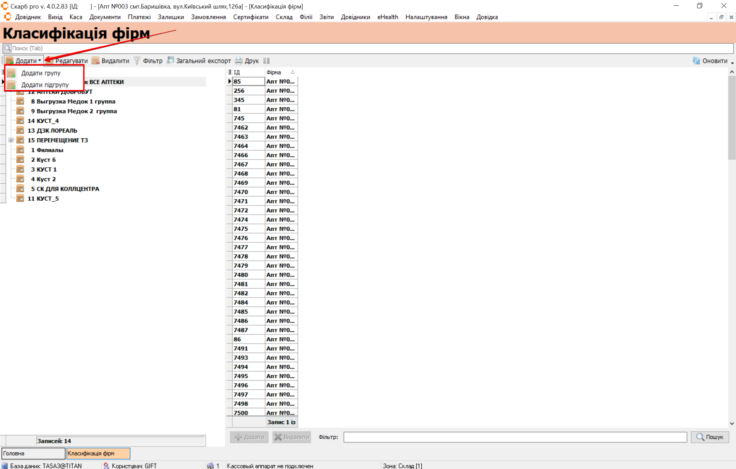Focus the Фільтр input field

515,437
